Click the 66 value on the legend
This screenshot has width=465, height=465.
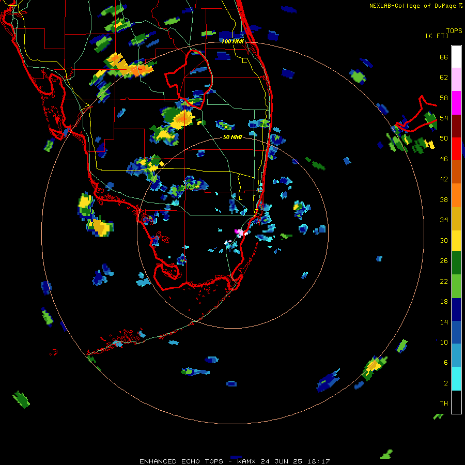pyautogui.click(x=444, y=57)
